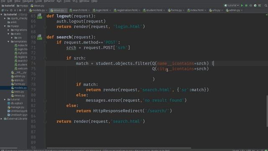Collapse the myapp folder

pos(5,26)
